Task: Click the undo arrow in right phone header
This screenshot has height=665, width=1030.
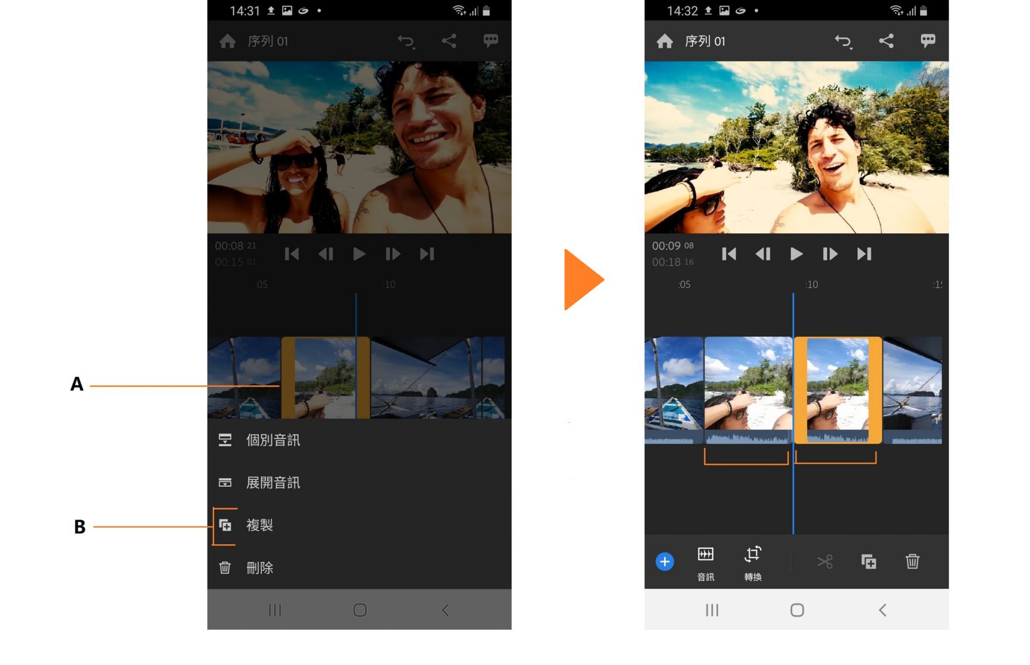Action: pos(843,41)
